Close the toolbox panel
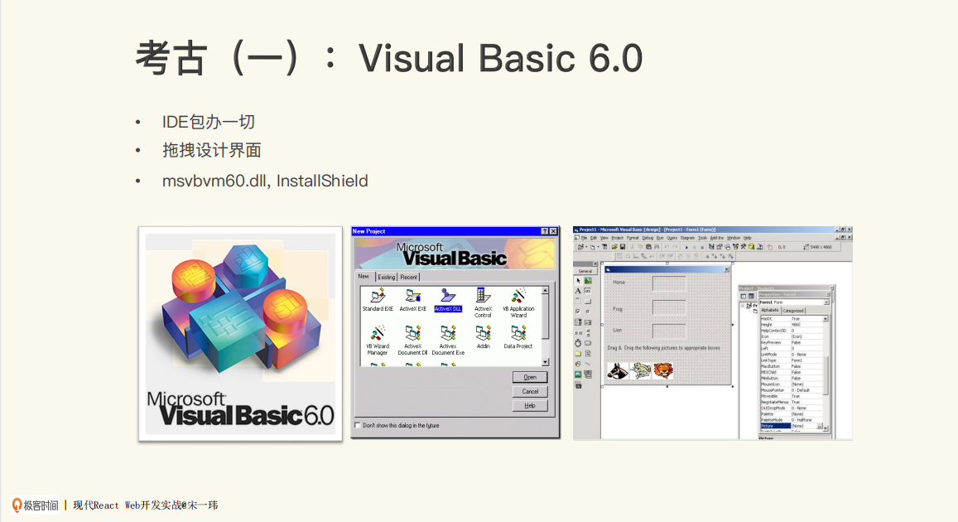This screenshot has width=958, height=522. coord(595,264)
